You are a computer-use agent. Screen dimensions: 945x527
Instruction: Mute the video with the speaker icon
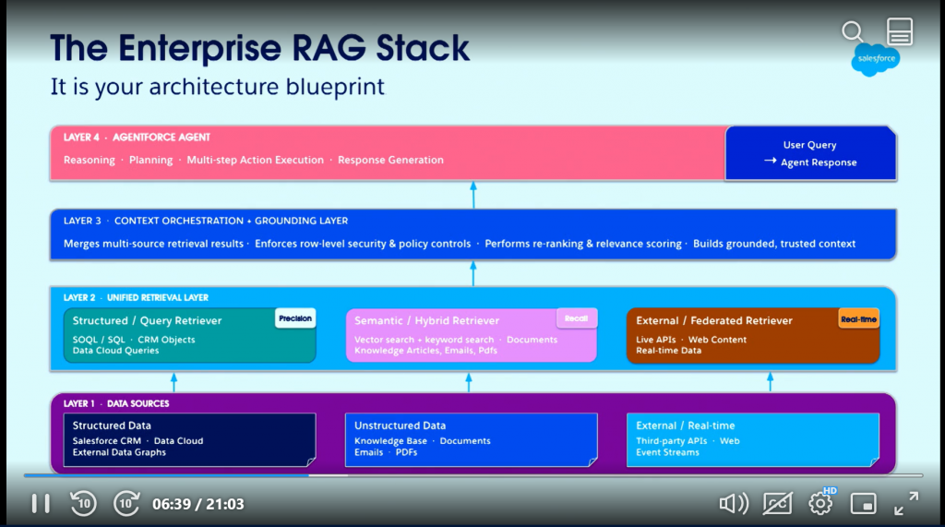click(x=733, y=503)
